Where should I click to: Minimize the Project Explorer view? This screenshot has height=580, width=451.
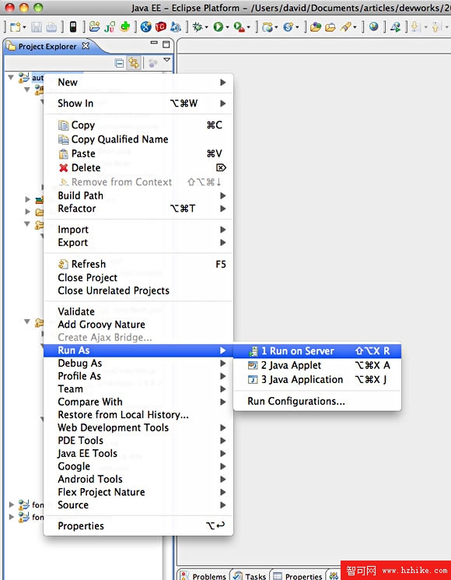point(154,44)
